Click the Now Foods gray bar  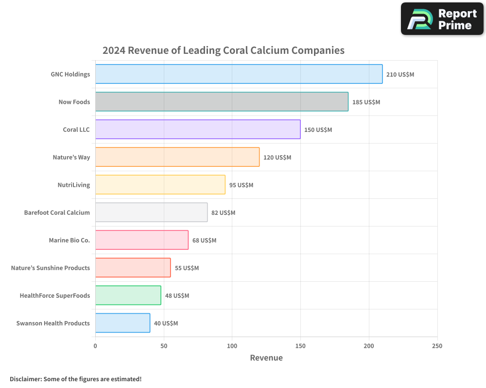click(x=221, y=102)
